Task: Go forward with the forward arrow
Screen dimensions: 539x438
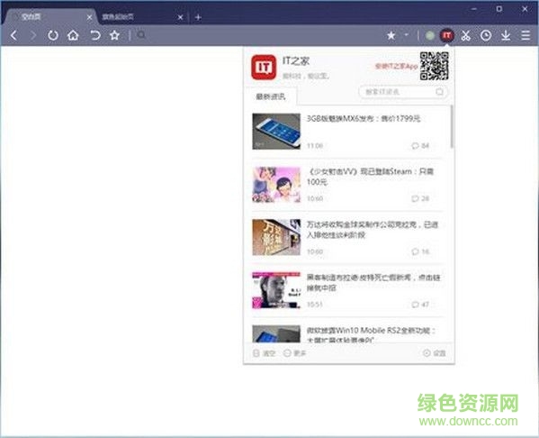Action: (33, 35)
